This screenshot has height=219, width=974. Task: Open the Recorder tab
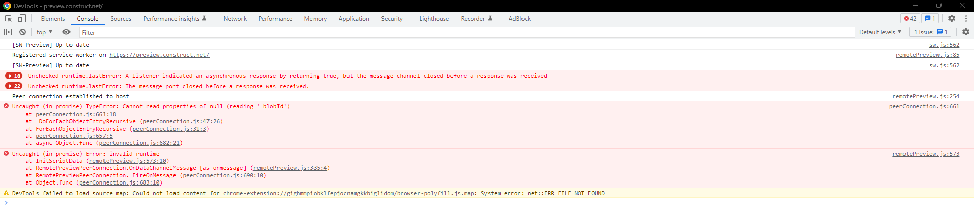pyautogui.click(x=476, y=19)
